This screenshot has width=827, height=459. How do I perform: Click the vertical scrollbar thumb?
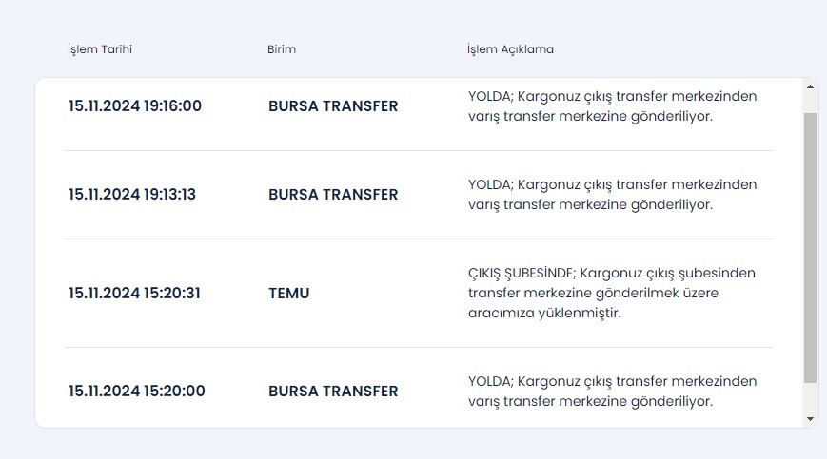[x=810, y=247]
